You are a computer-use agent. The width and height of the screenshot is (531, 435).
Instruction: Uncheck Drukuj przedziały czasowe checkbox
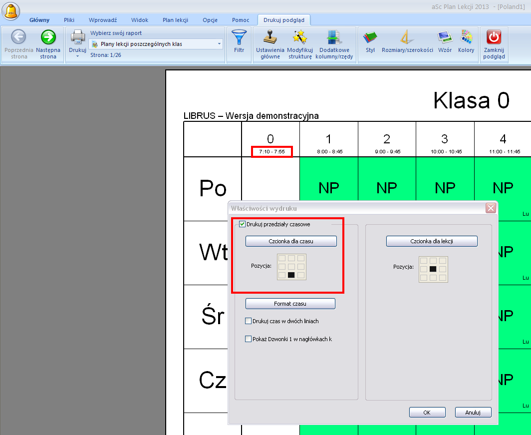coord(243,225)
